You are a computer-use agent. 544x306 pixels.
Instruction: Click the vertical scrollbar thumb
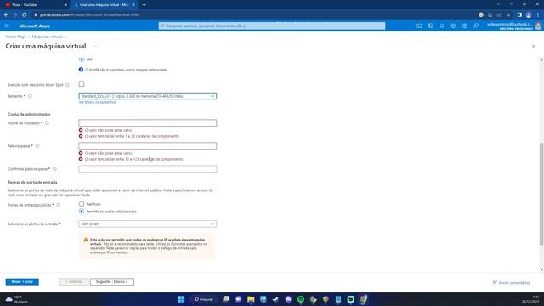coord(541,195)
